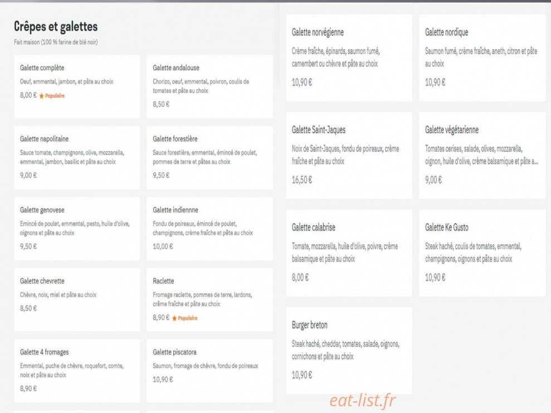
Task: Pick the Galette chevrette item
Action: click(x=77, y=299)
